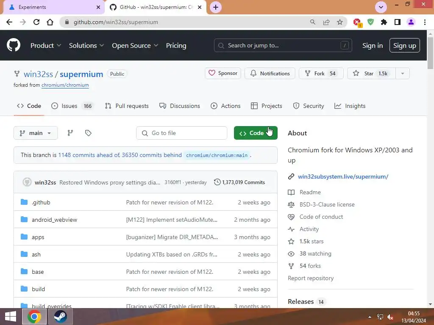This screenshot has height=325, width=434.
Task: Open the share this page icon
Action: click(326, 22)
